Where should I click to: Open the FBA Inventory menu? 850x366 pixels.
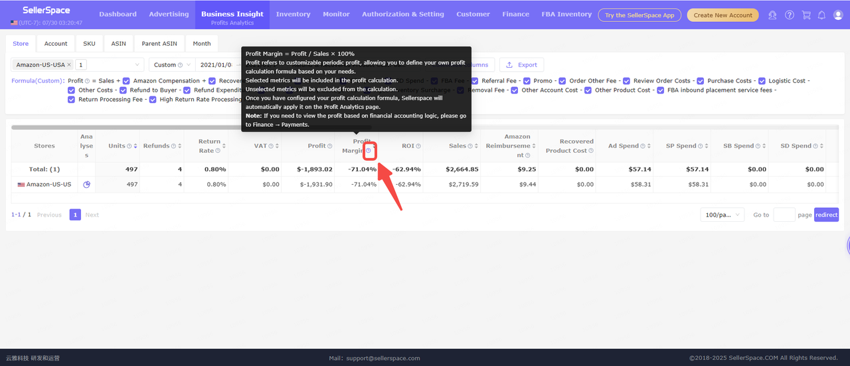click(566, 14)
